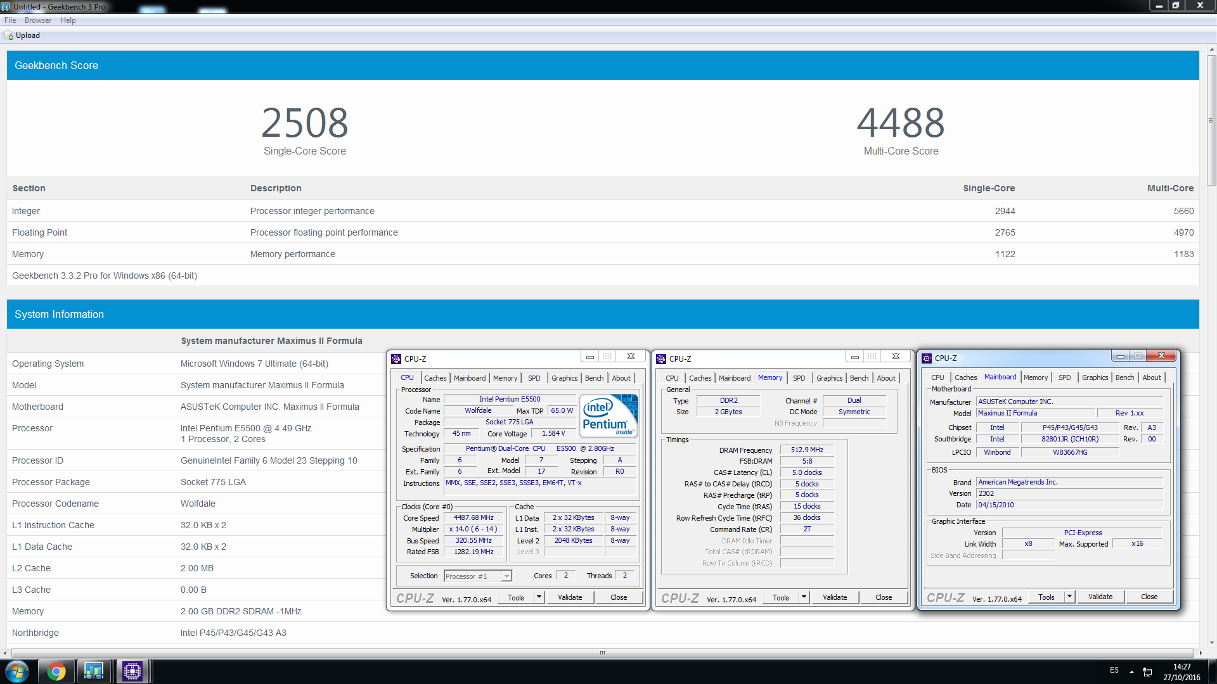Click the BIOS Date value 04/15/2010
Viewport: 1217px width, 684px height.
click(1070, 505)
